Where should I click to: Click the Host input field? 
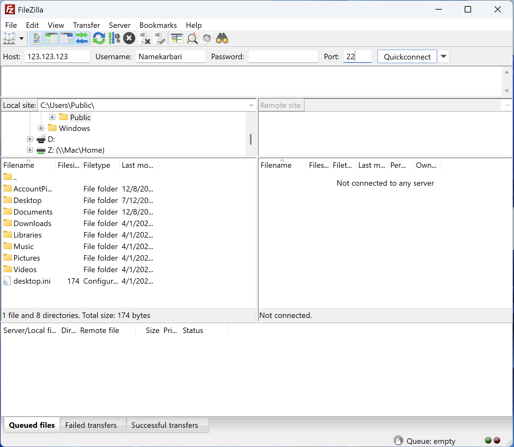[57, 57]
